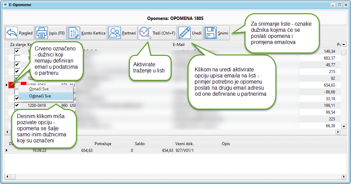351x184 pixels.
Task: Select the row with amount 199,11
Action: coord(172,105)
